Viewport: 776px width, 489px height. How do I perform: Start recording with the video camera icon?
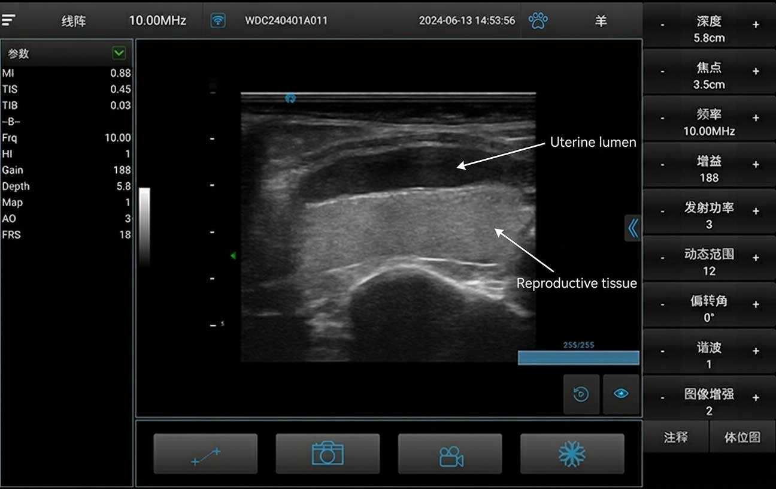[450, 454]
